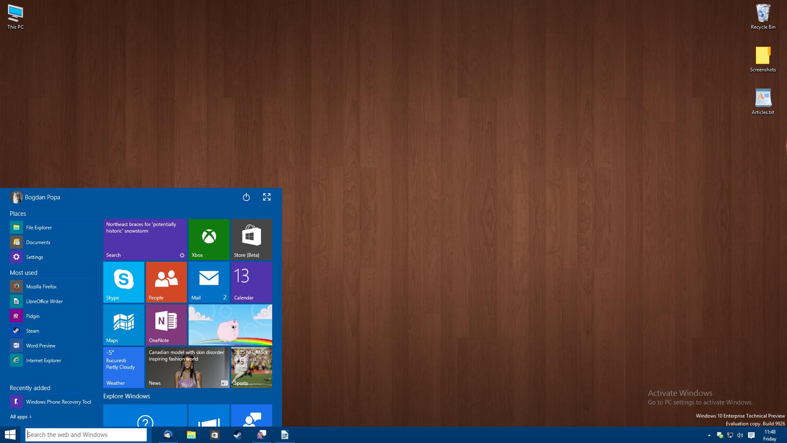
Task: Open the volume control in tray
Action: 739,435
